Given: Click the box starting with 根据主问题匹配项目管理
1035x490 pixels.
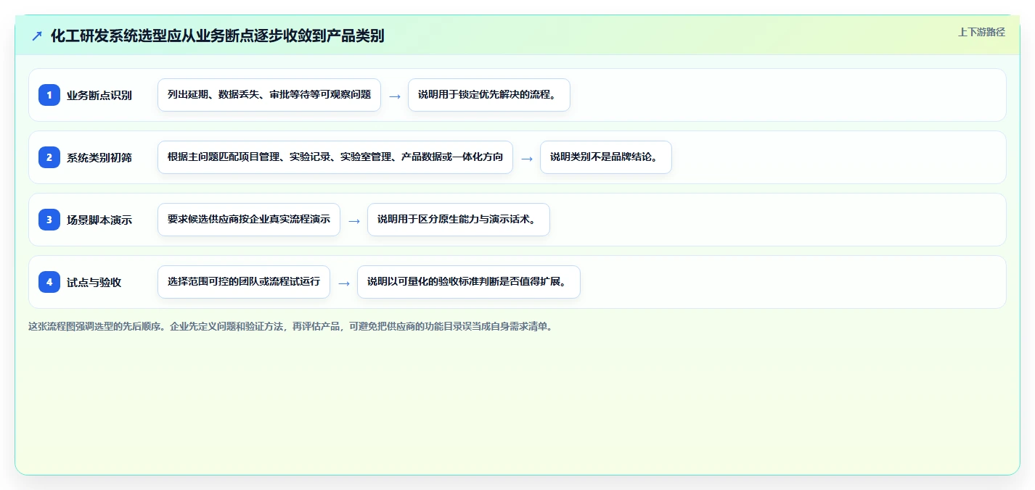Looking at the screenshot, I should coord(335,157).
